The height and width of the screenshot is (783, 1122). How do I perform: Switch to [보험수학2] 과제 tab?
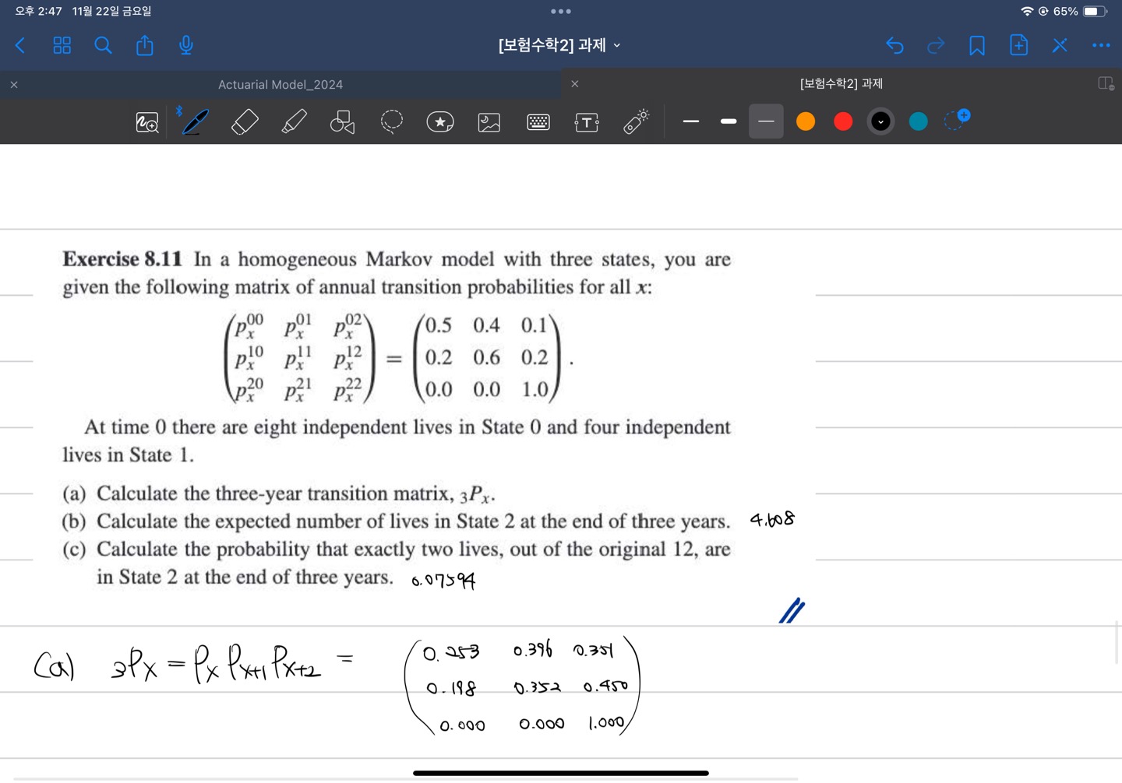tap(841, 83)
